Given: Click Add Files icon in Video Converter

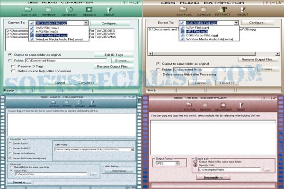Looking at the screenshot, I should pos(54,103).
